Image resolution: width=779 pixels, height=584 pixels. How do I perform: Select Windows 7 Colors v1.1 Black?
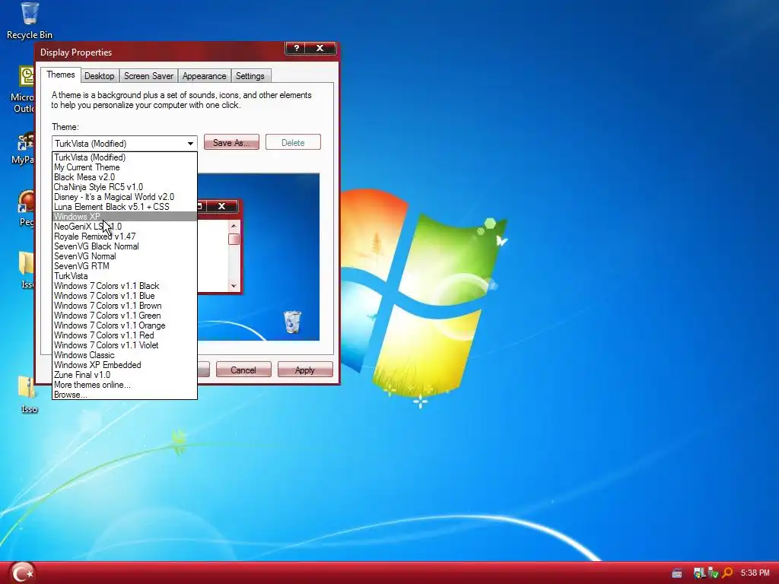[125, 286]
